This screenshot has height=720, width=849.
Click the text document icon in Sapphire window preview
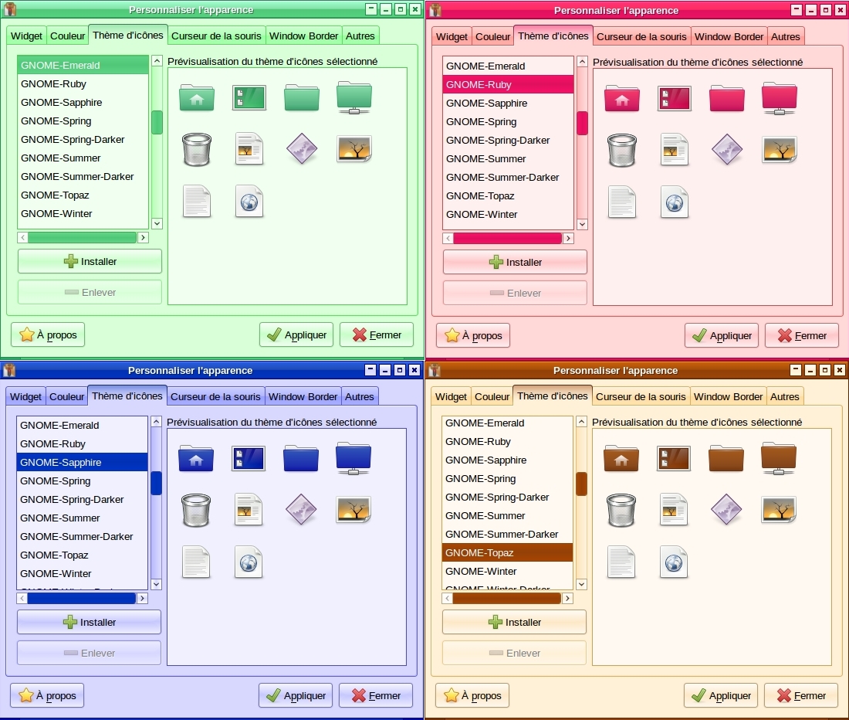[196, 562]
